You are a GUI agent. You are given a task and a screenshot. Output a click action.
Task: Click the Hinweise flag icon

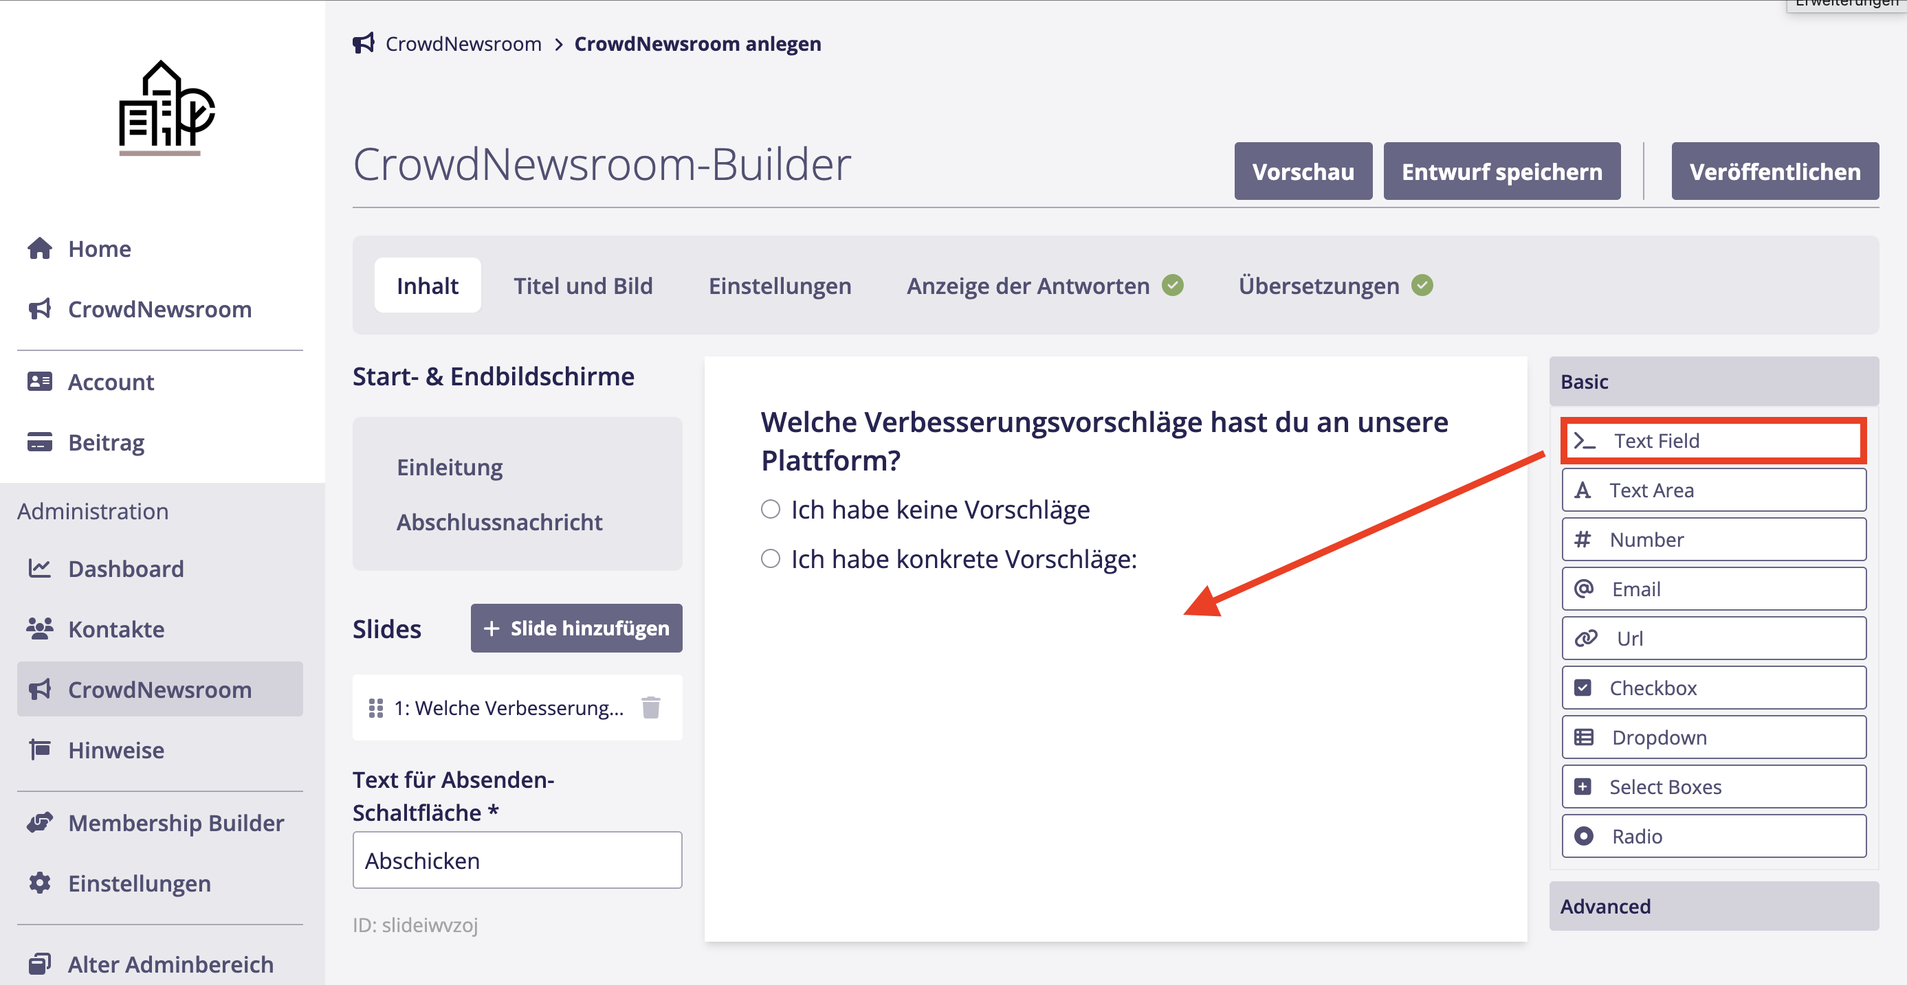40,749
